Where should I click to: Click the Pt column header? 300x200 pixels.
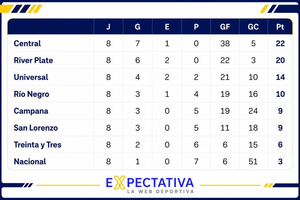(x=280, y=27)
